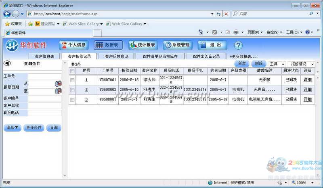Click the IE back arrow button
Viewport: 323px width, 188px height.
pyautogui.click(x=7, y=14)
